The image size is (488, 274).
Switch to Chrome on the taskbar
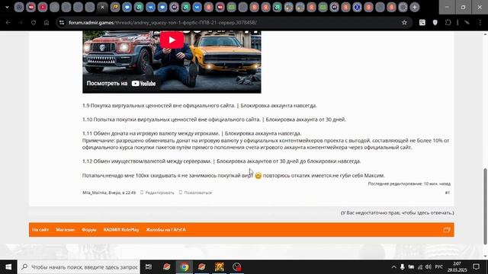pos(185,267)
